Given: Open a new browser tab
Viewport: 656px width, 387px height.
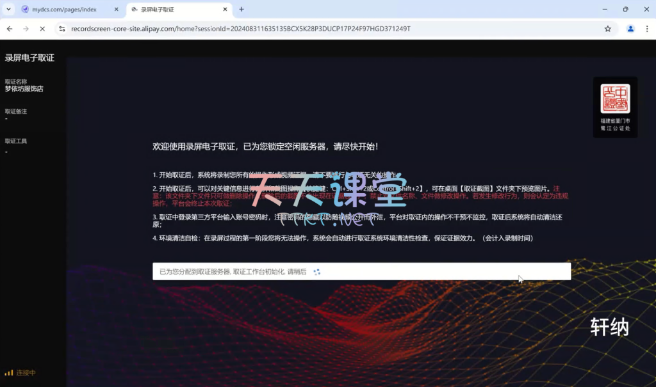Looking at the screenshot, I should (x=242, y=10).
